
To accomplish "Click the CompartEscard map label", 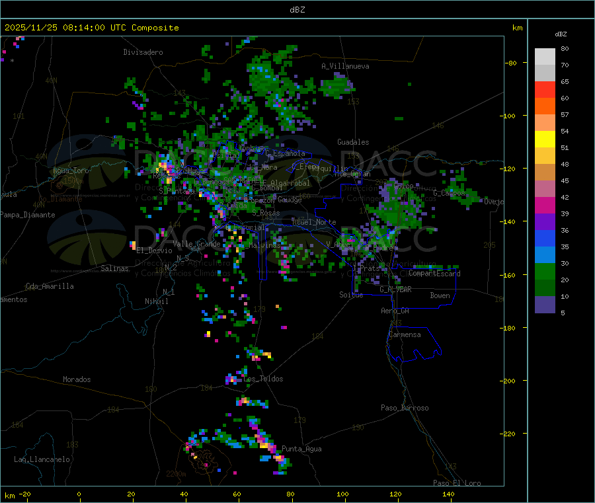I will [434, 273].
